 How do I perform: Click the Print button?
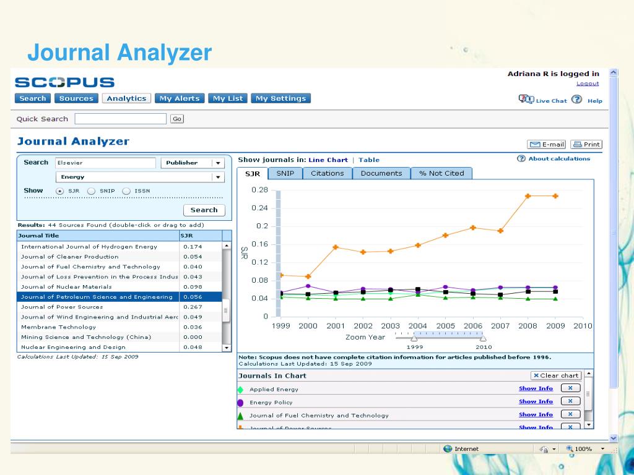tap(586, 145)
